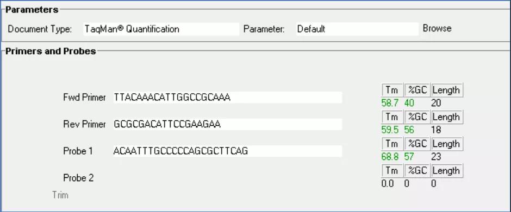Click the Tm header for Rev Primer
This screenshot has width=511, height=212.
pos(392,117)
